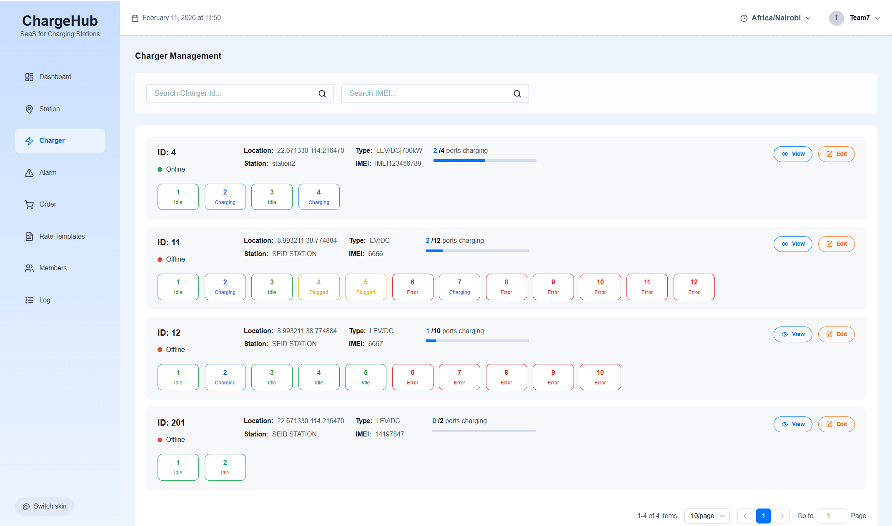Click View button for charger ID 11

click(793, 244)
